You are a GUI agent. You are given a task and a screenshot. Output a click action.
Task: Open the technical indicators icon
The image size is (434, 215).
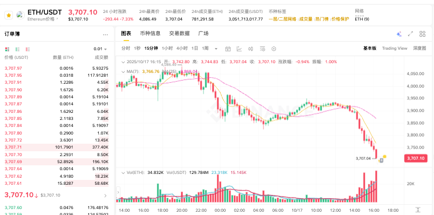coord(239,49)
